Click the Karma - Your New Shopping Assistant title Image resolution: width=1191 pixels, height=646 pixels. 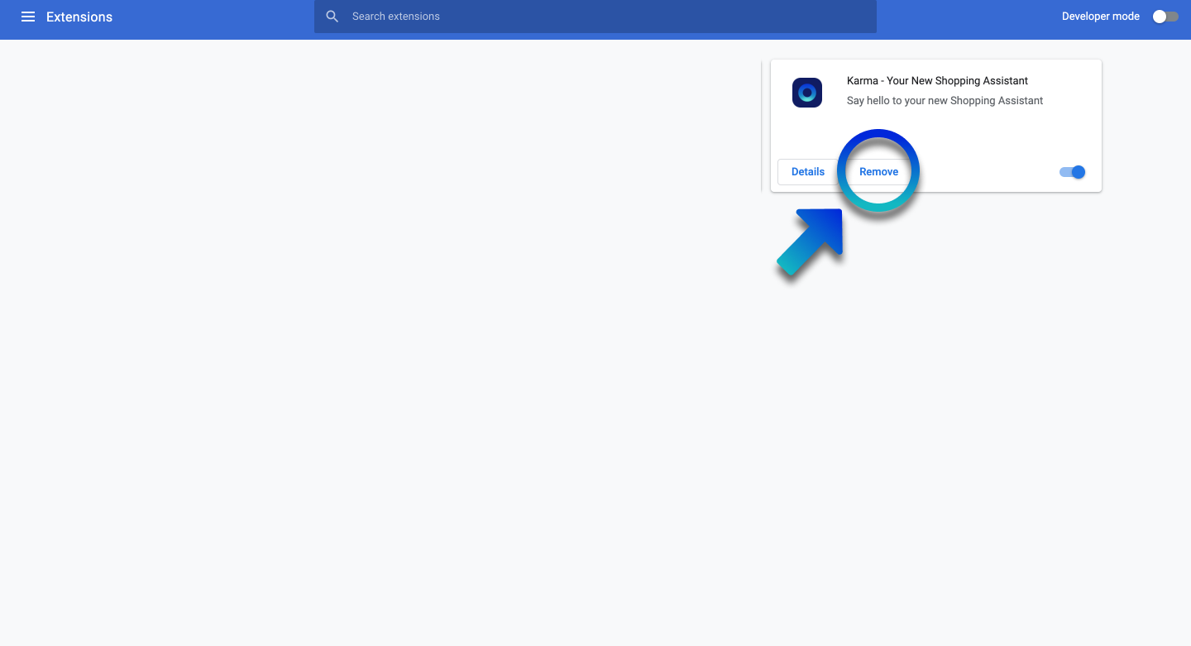pos(937,81)
